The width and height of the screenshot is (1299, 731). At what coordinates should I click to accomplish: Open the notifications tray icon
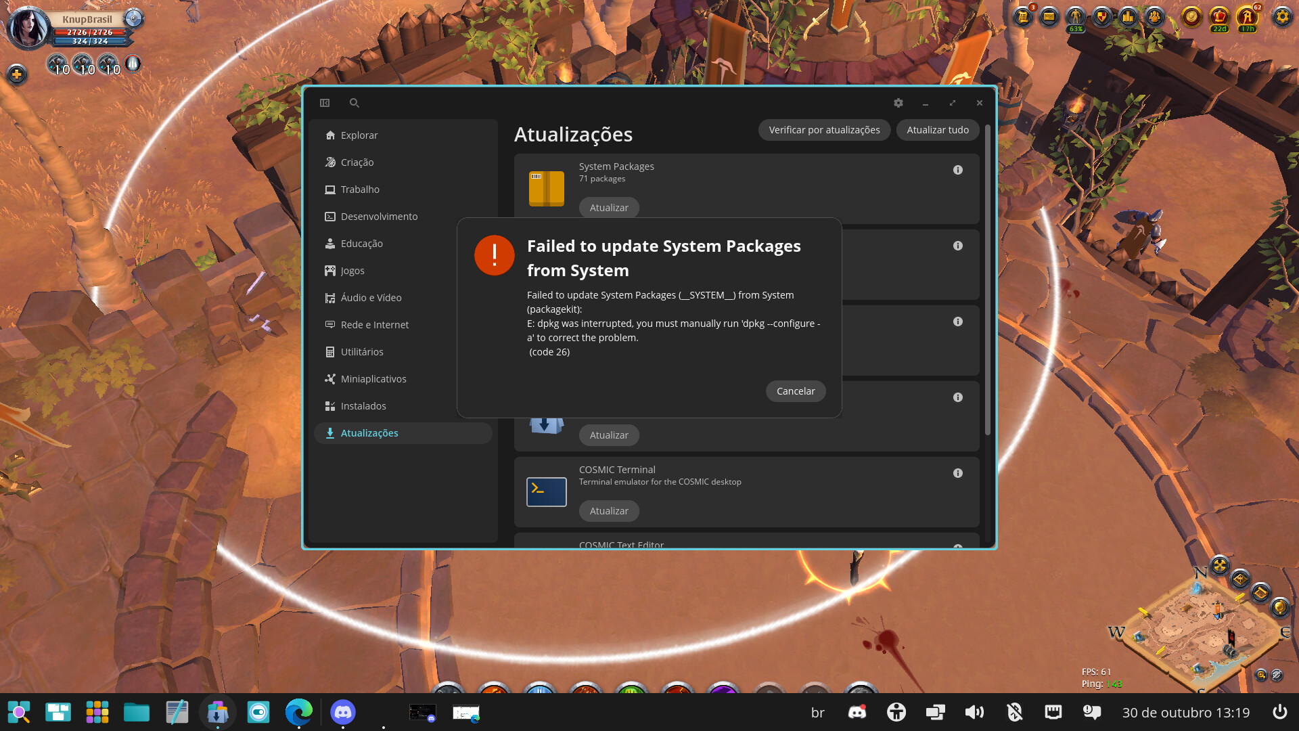[x=1093, y=712]
